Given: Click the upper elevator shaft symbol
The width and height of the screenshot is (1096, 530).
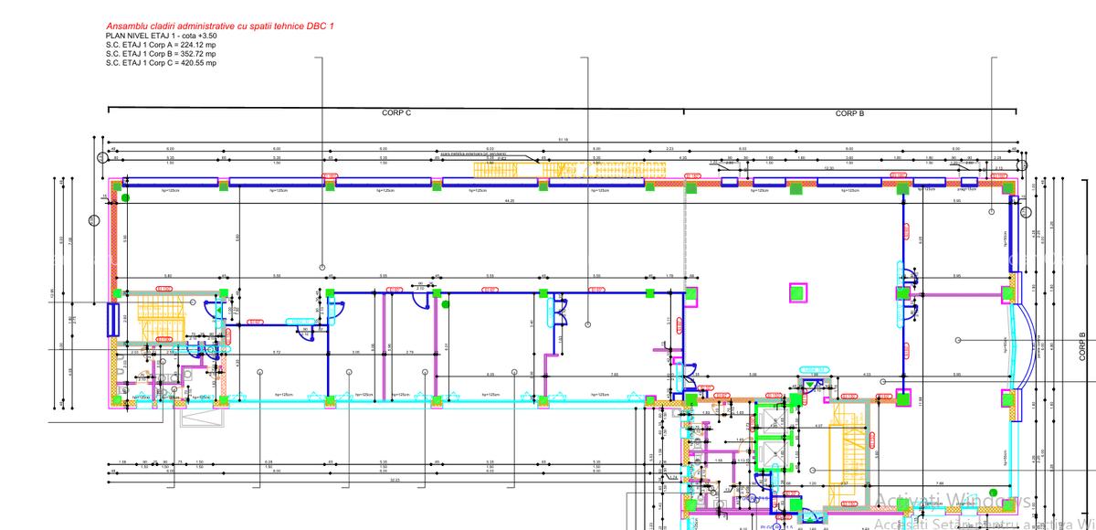Looking at the screenshot, I should 773,421.
